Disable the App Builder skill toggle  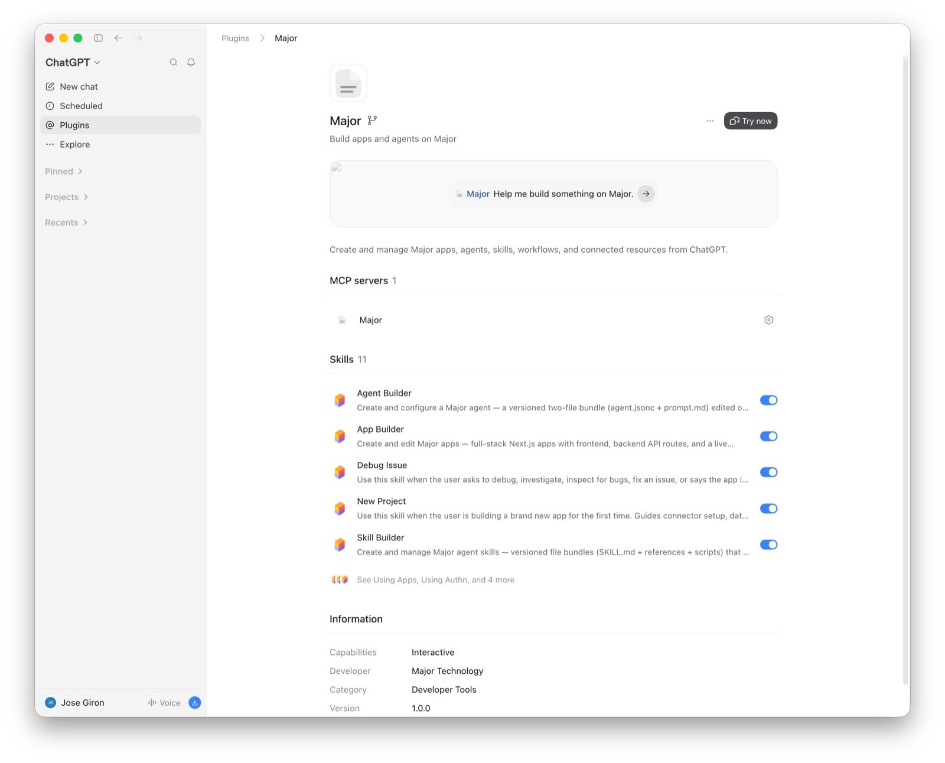(x=768, y=436)
